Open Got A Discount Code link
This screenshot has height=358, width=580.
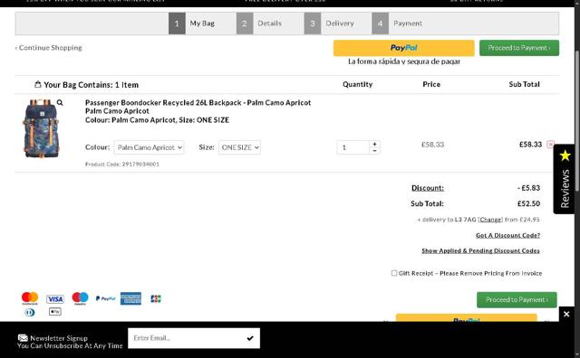507,235
